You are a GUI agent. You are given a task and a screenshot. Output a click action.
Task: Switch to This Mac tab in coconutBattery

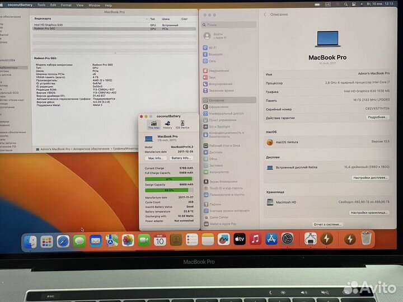pos(154,125)
